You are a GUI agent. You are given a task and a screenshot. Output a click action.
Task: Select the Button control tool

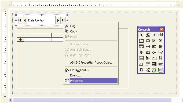(x=148, y=41)
